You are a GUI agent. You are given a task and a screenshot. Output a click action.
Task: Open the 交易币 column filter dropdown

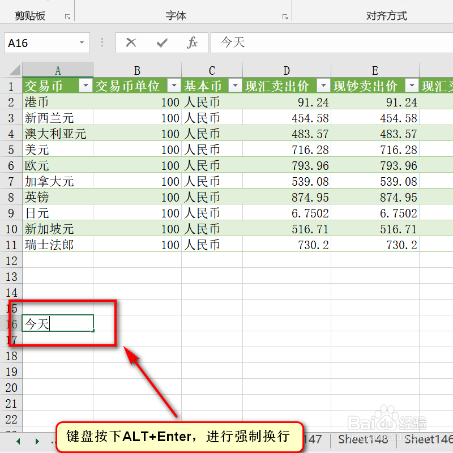click(86, 86)
